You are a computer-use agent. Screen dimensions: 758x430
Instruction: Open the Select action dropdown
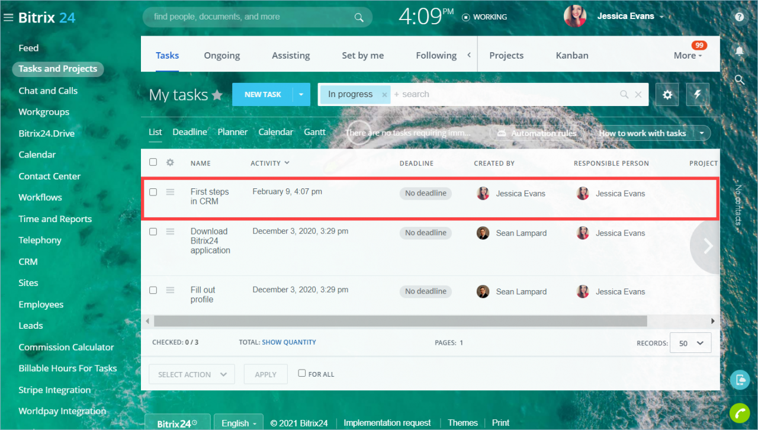(192, 374)
